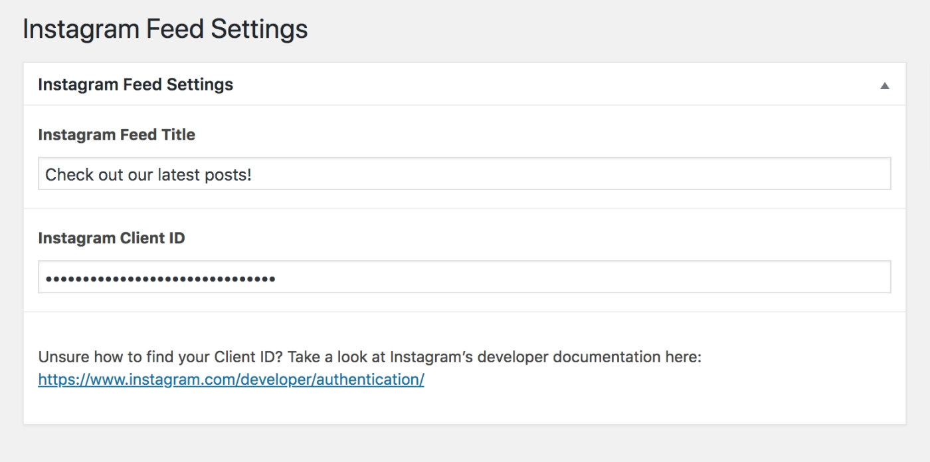Collapse the Instagram Feed Settings panel arrow

point(884,86)
